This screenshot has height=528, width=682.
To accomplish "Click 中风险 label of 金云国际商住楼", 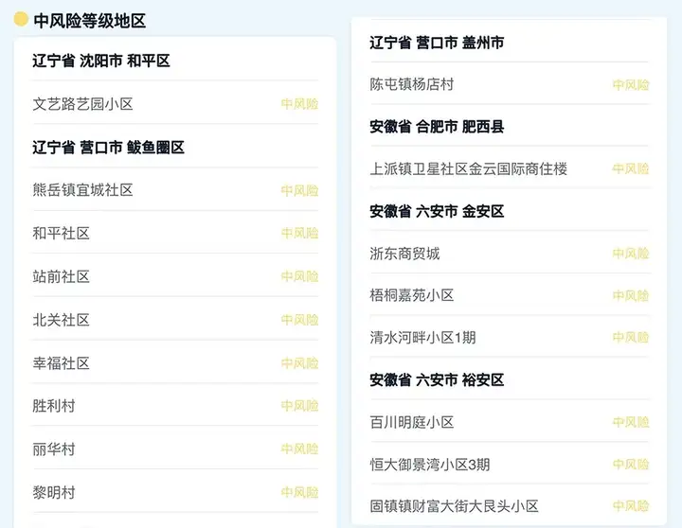I will (631, 168).
